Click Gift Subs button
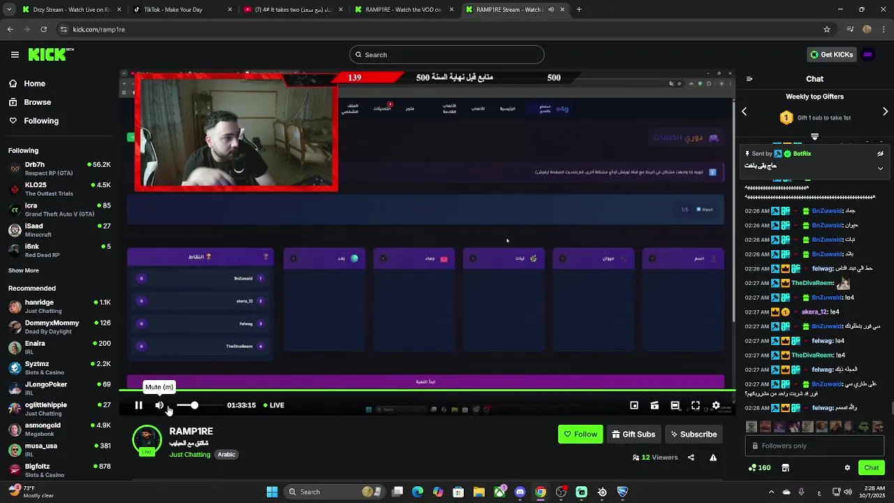Screen dimensions: 894x503 tap(633, 434)
